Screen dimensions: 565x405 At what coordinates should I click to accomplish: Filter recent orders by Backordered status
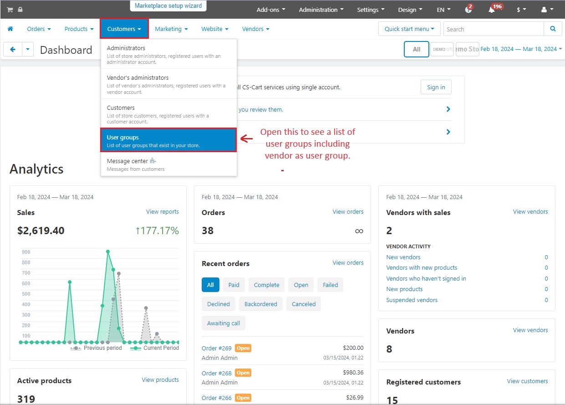(x=260, y=304)
